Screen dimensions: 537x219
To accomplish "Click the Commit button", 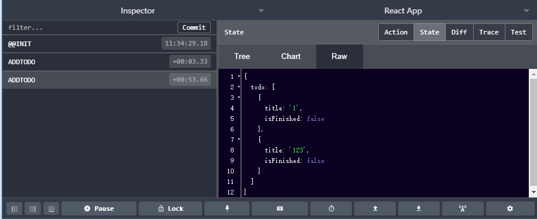I will pyautogui.click(x=194, y=27).
